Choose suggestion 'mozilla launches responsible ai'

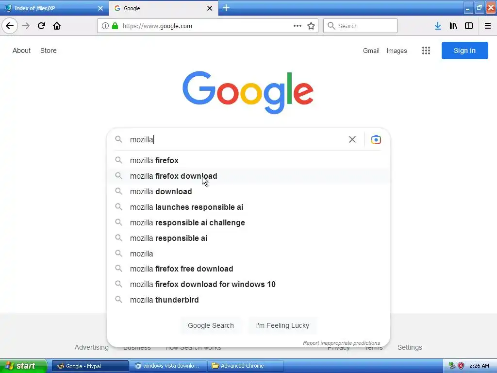coord(248,207)
